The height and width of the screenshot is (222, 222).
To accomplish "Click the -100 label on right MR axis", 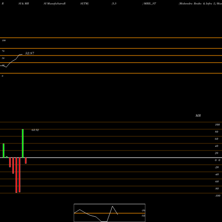I will [218, 196].
